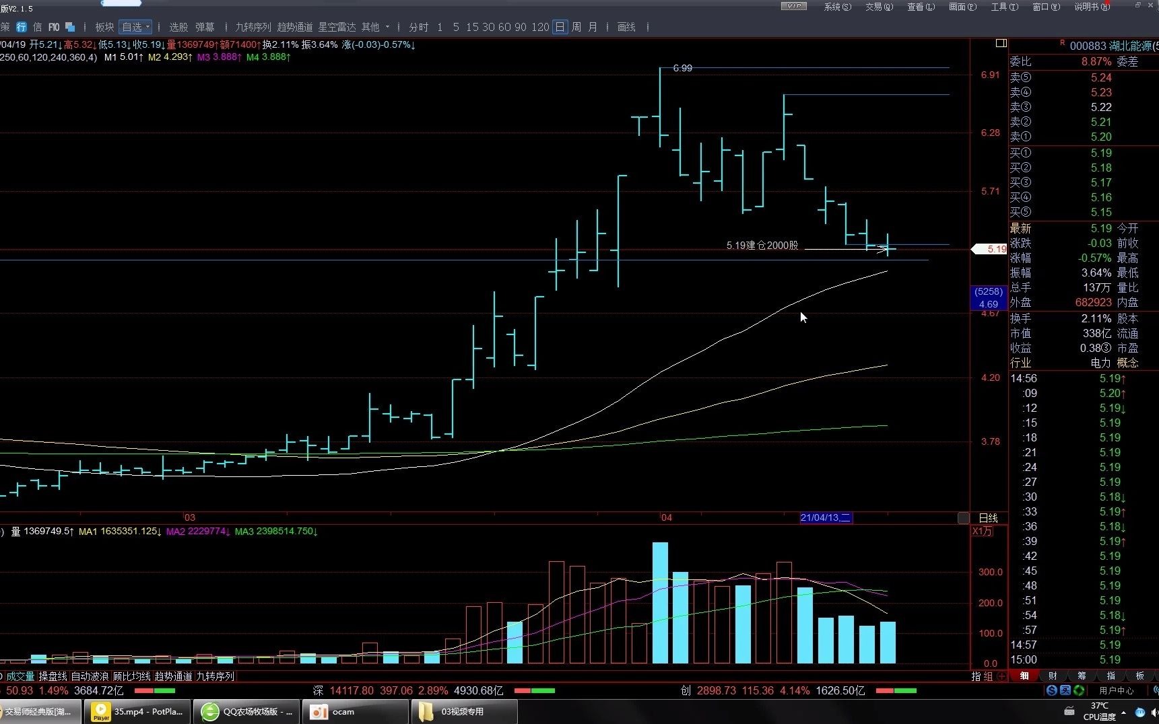This screenshot has width=1159, height=724.
Task: Switch to 60-minute period
Action: (504, 27)
